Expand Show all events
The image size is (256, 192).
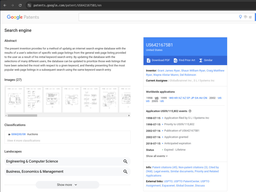pos(157,156)
